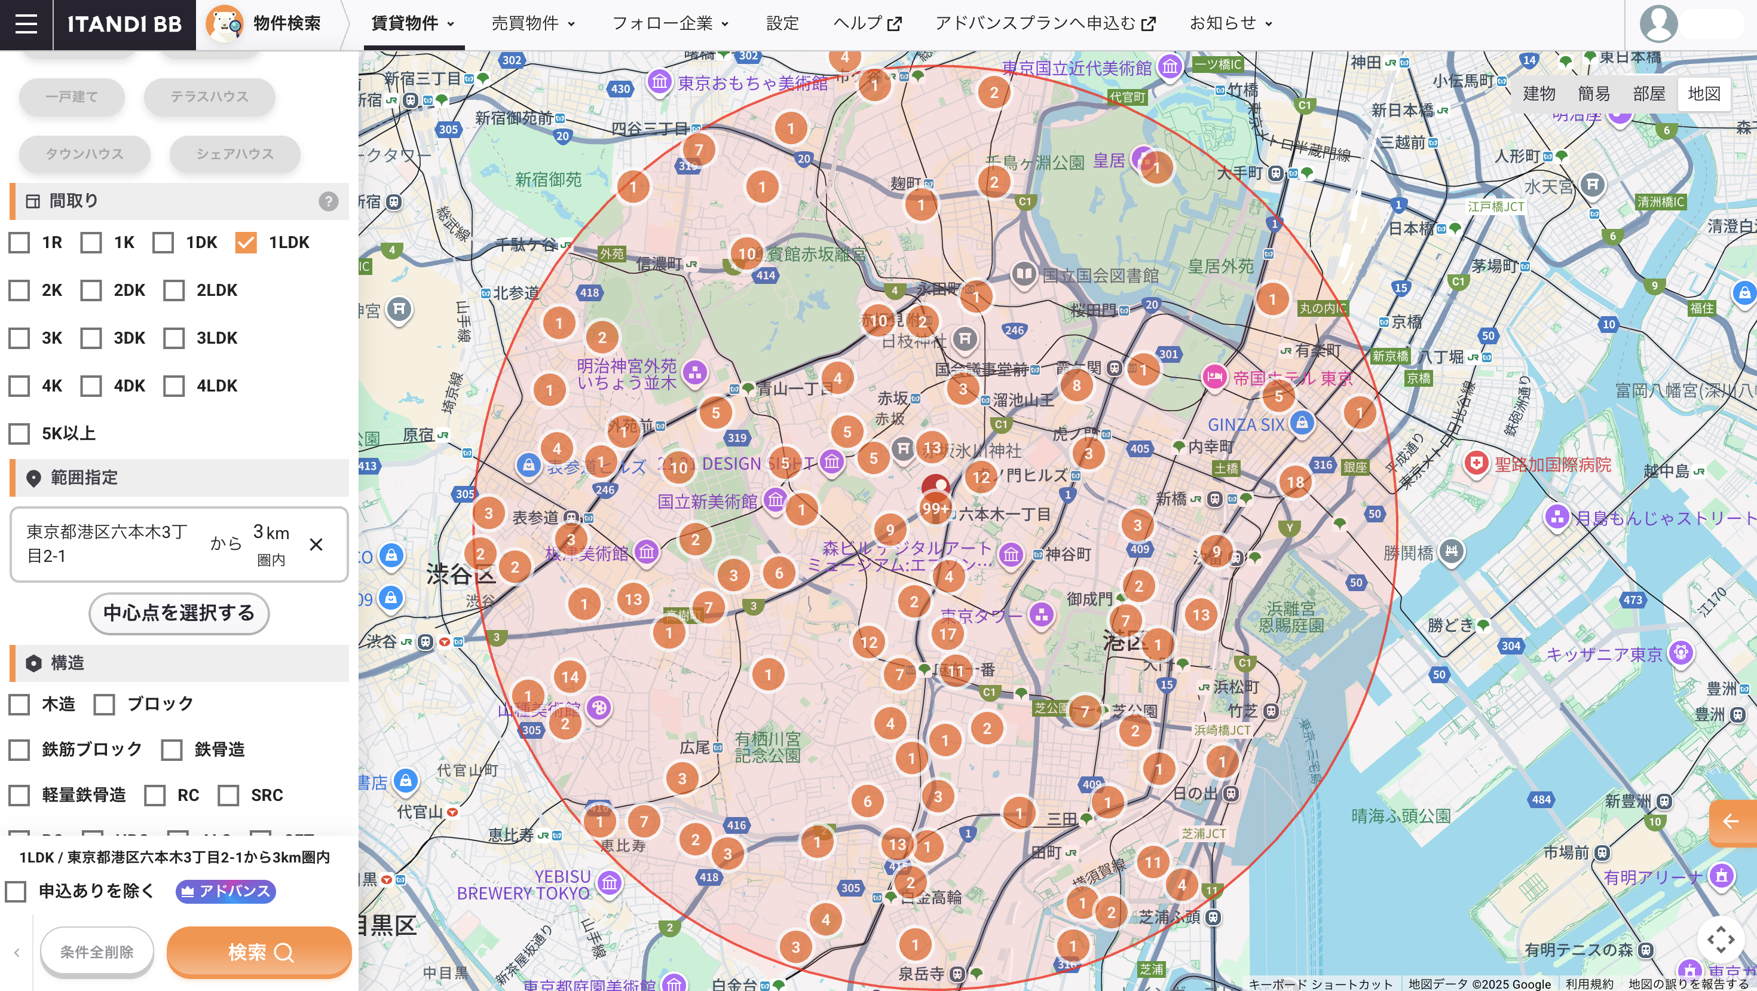Image resolution: width=1757 pixels, height=991 pixels.
Task: Switch to the 簡易 view tab
Action: click(x=1593, y=94)
